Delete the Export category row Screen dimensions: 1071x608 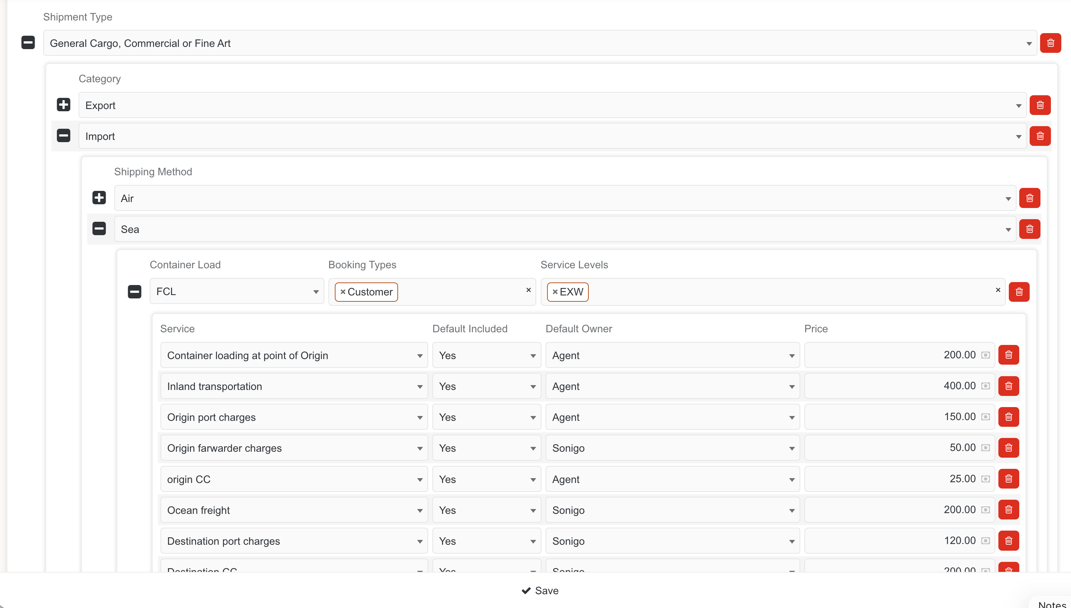[x=1040, y=105]
